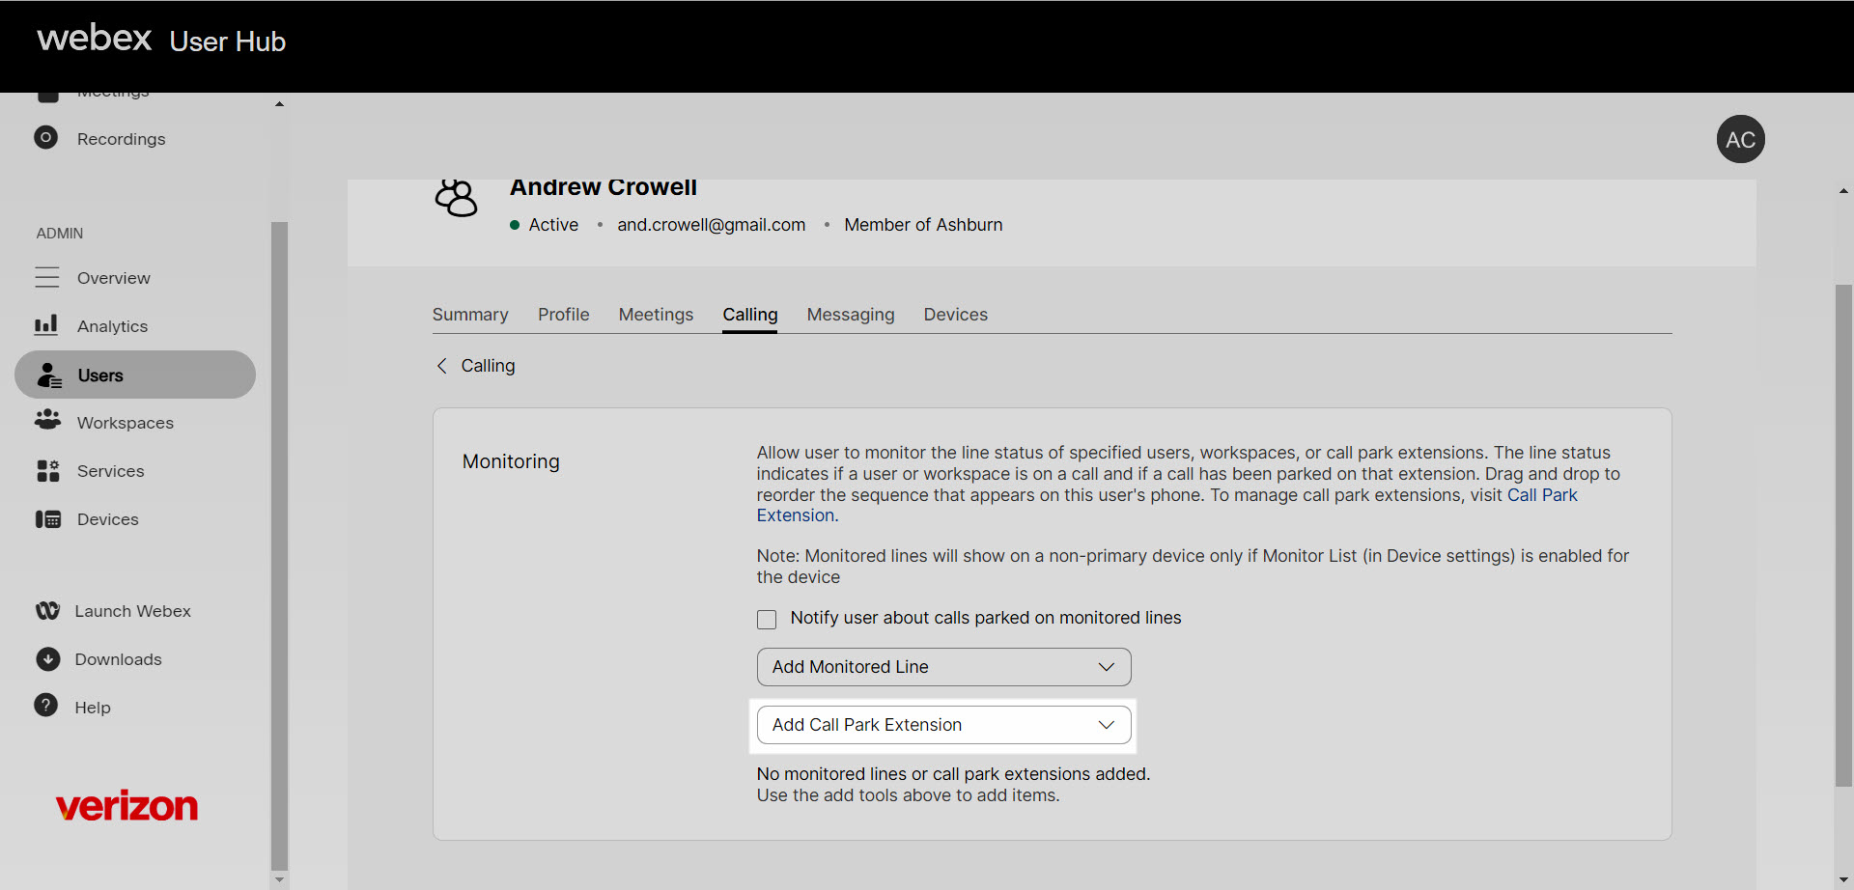Click the Downloads arrow icon

pos(47,659)
